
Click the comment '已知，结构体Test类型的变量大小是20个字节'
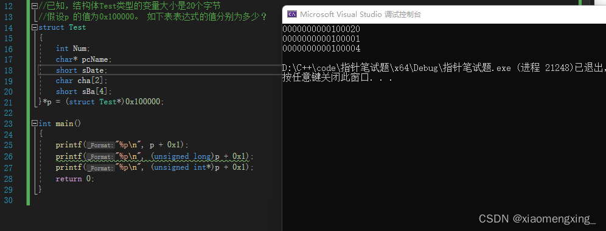[x=133, y=6]
